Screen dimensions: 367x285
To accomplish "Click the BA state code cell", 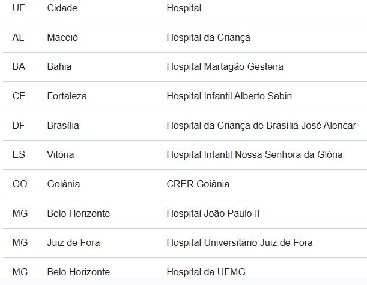I will pyautogui.click(x=19, y=67).
